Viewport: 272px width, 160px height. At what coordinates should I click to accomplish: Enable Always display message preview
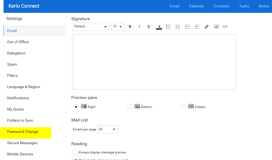pyautogui.click(x=75, y=152)
